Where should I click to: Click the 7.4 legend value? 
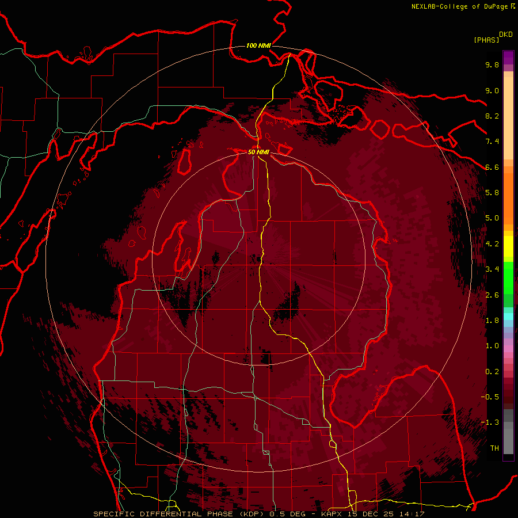[492, 142]
